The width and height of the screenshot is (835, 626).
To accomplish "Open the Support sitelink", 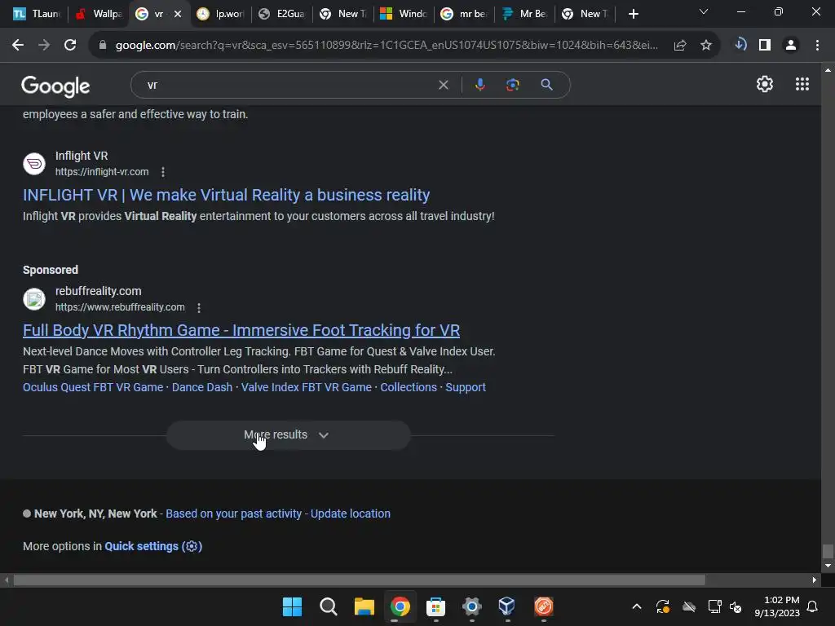I will coord(466,387).
